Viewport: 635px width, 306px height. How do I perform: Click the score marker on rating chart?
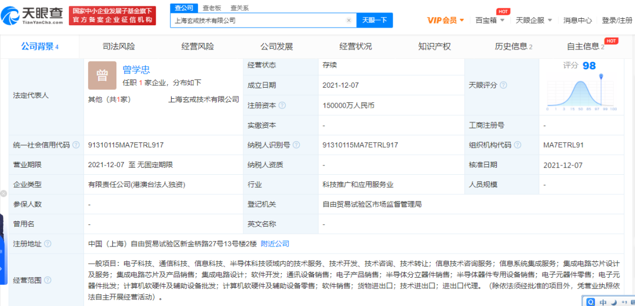[x=601, y=76]
